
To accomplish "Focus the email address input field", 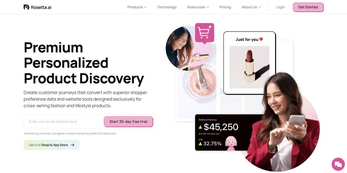I will pyautogui.click(x=63, y=122).
